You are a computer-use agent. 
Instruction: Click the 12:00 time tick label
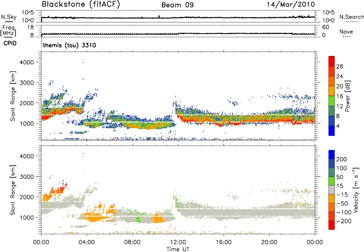pos(178,242)
